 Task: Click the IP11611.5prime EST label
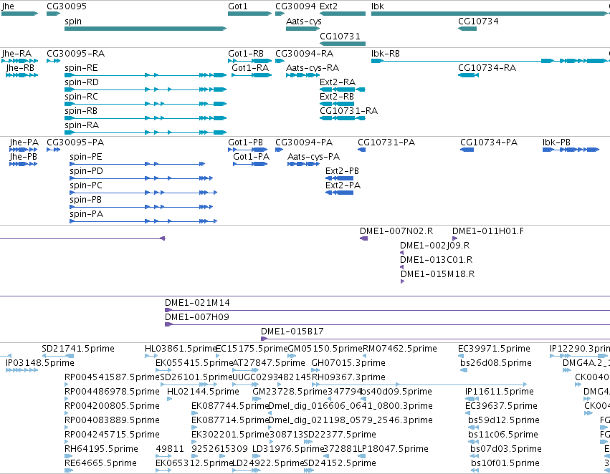[x=500, y=392]
